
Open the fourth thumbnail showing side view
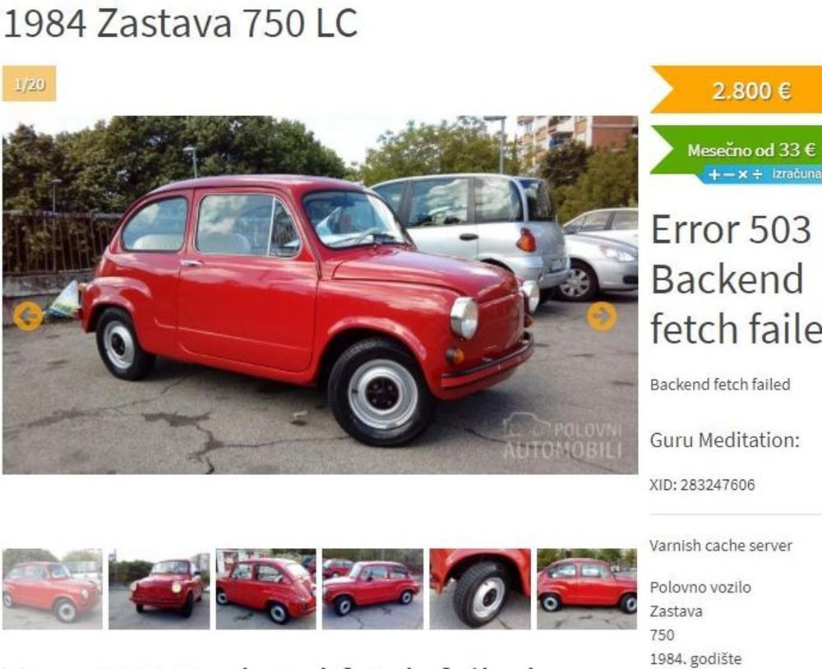[372, 588]
